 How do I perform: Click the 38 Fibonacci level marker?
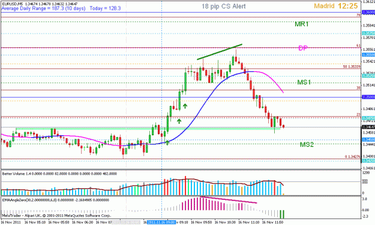(358, 88)
